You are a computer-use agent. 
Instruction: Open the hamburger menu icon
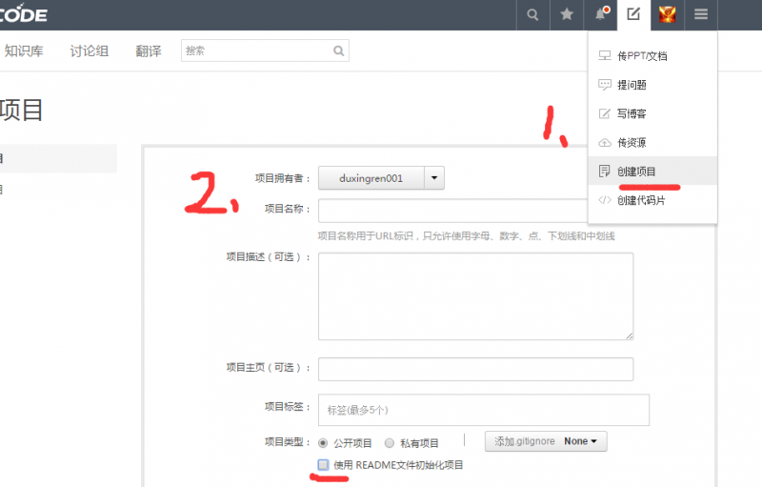(701, 14)
